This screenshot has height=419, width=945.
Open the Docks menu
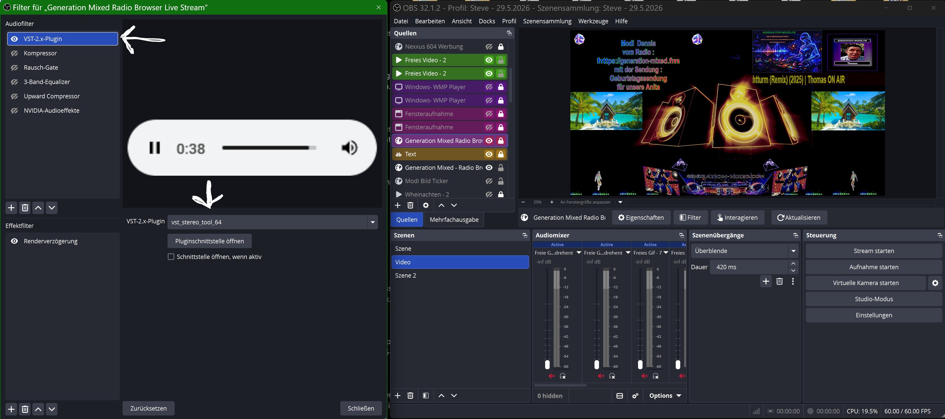487,21
